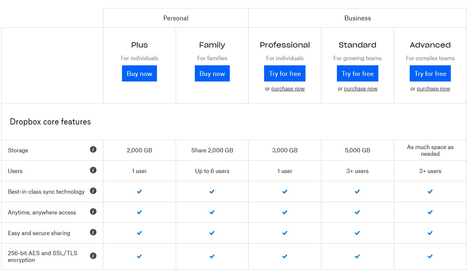Click Buy now for the Family plan
The image size is (467, 270).
[212, 73]
